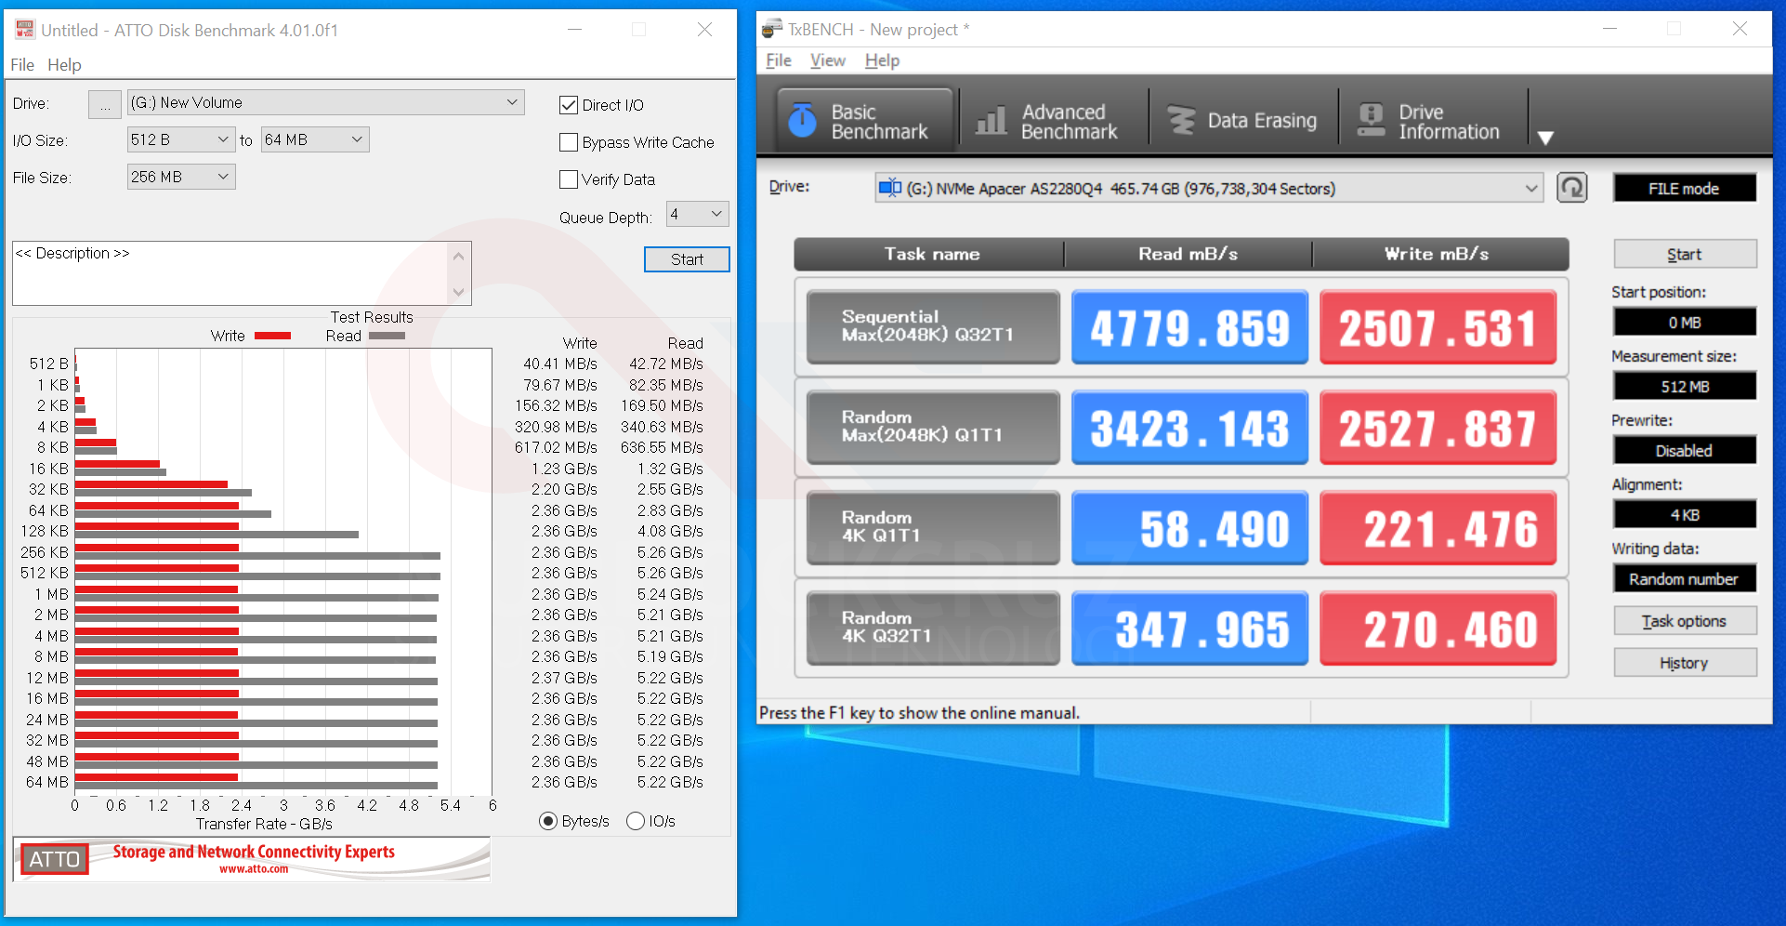
Task: Open the TxBENCH drive selection dropdown
Action: pyautogui.click(x=1209, y=188)
